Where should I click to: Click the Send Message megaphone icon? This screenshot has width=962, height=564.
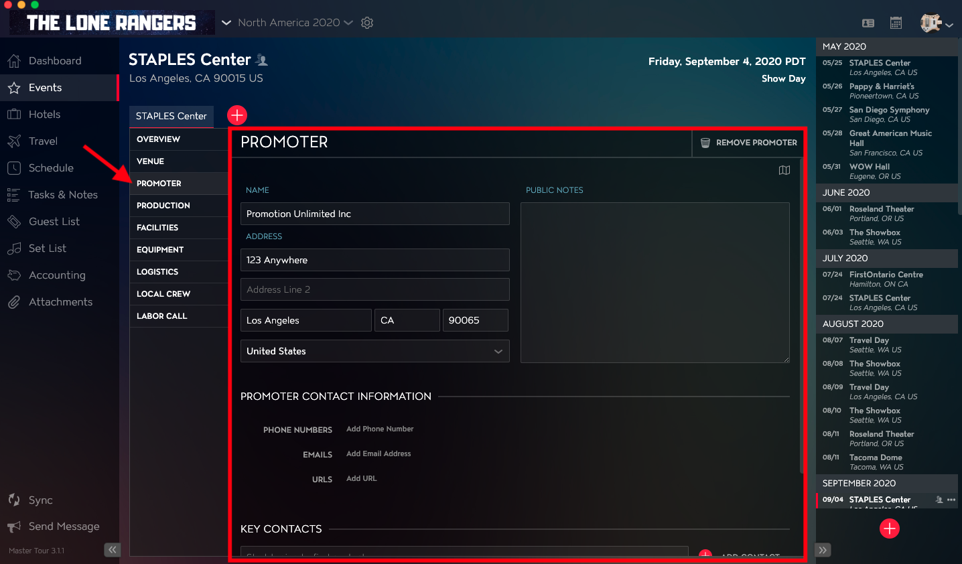14,526
